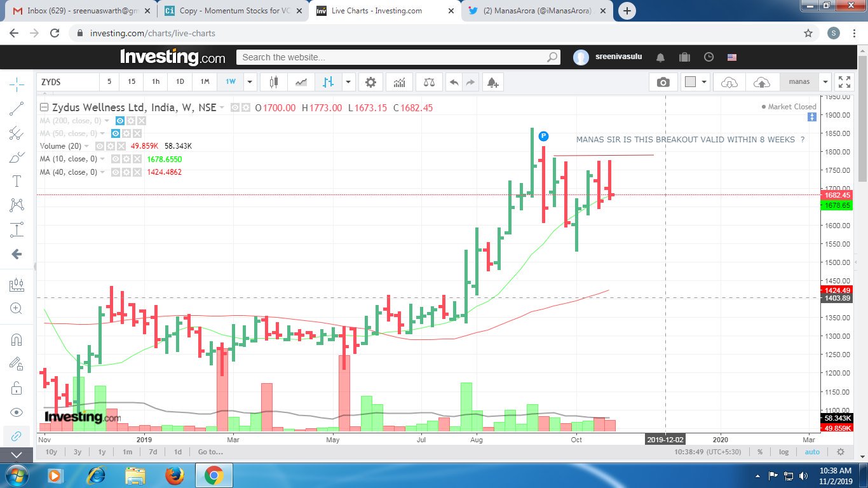Switch chart to candlestick style
Image resolution: width=868 pixels, height=488 pixels.
coord(274,82)
